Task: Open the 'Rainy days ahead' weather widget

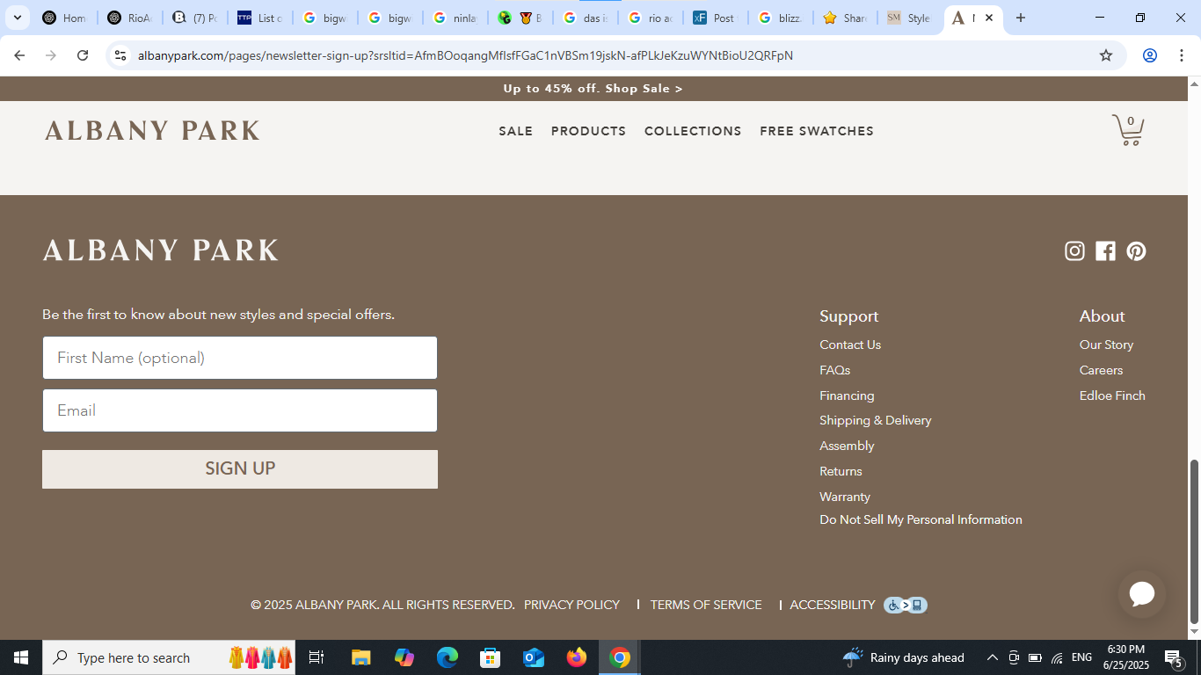Action: [903, 657]
